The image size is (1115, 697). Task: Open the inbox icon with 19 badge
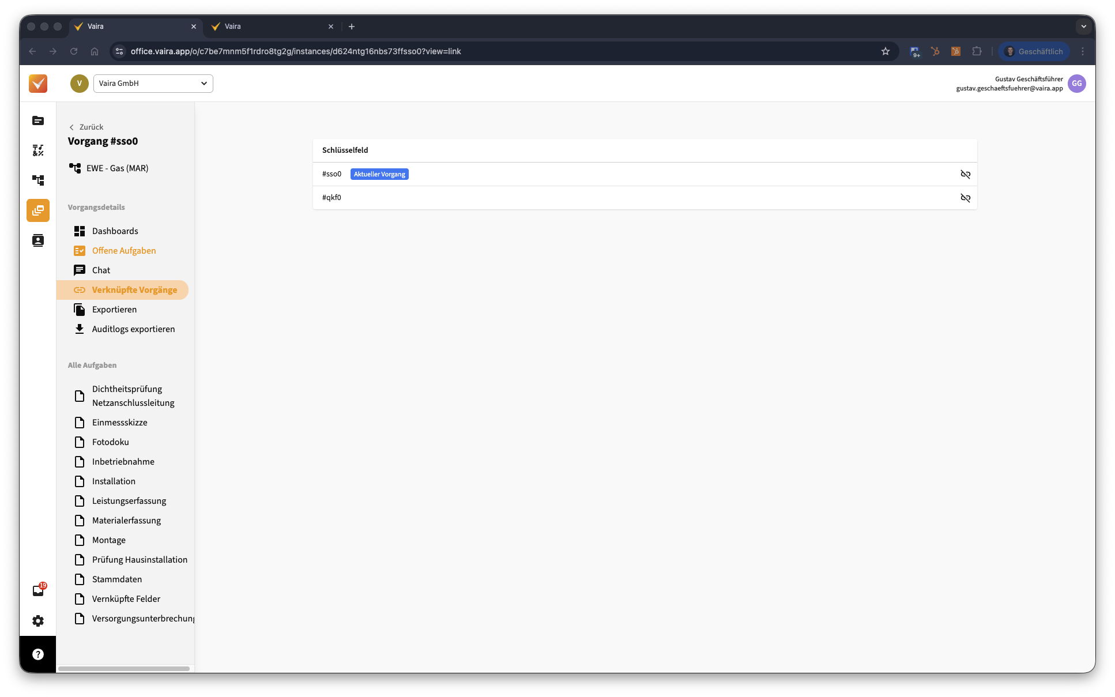(38, 590)
